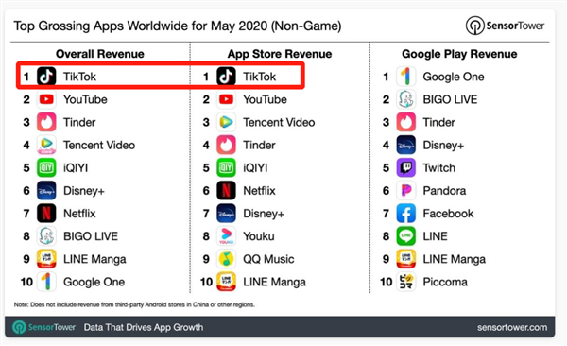Screen dimensions: 567x346
Task: Click the Youku icon in App Store list
Action: pyautogui.click(x=226, y=236)
